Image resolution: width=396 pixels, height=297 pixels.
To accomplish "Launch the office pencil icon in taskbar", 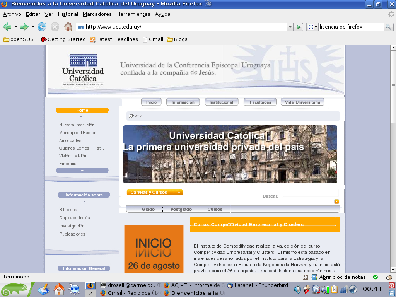I will [x=44, y=289].
